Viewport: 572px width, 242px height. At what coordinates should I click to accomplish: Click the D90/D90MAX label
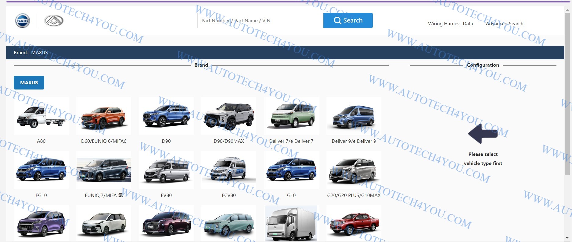[229, 141]
